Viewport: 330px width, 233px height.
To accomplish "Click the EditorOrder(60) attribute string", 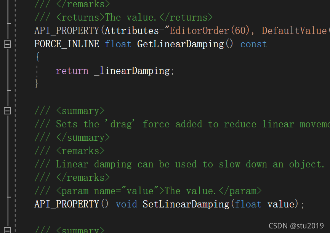I will tap(210, 31).
